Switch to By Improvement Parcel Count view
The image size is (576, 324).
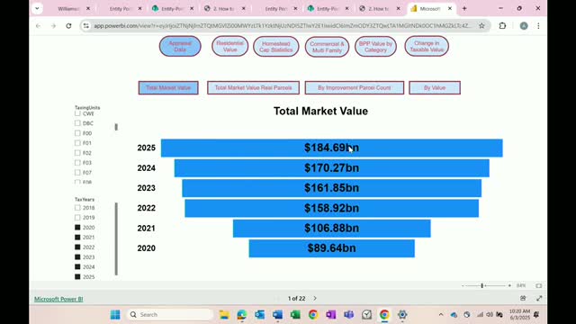[354, 88]
